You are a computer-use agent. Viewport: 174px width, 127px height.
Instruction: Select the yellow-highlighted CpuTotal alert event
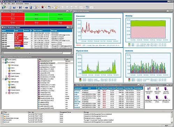coord(19,48)
